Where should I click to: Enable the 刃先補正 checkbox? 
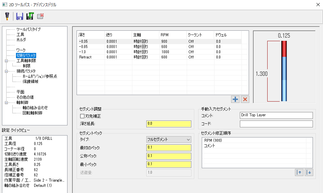pyautogui.click(x=82, y=116)
